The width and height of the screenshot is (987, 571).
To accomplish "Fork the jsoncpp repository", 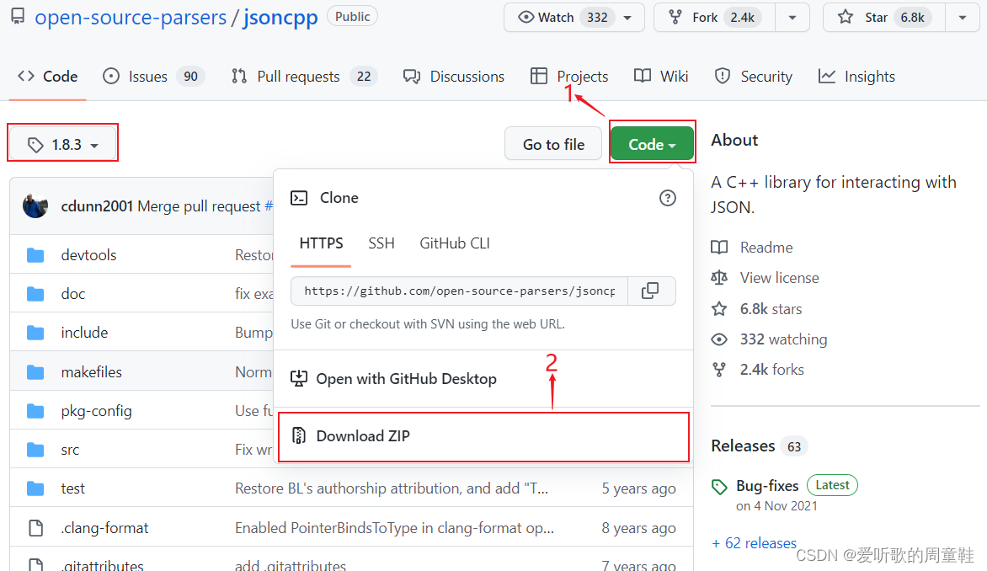I will pos(714,17).
